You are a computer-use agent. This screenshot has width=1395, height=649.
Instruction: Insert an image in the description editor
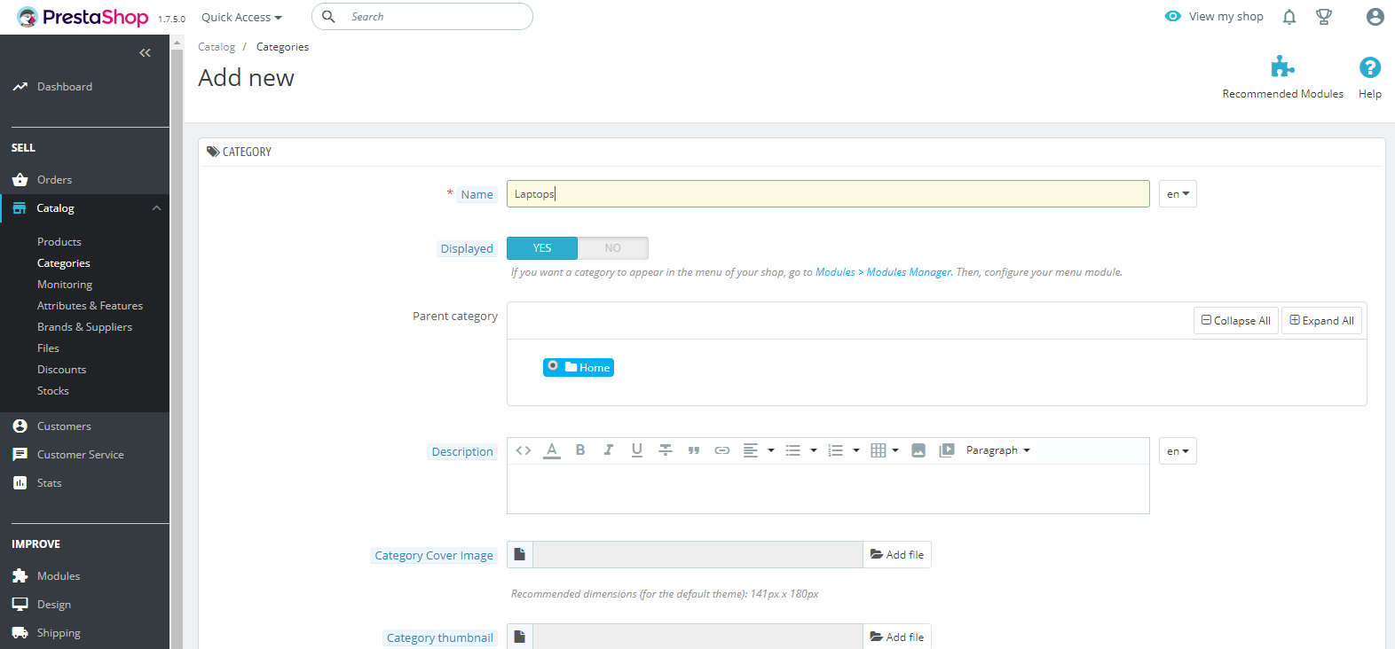[918, 450]
